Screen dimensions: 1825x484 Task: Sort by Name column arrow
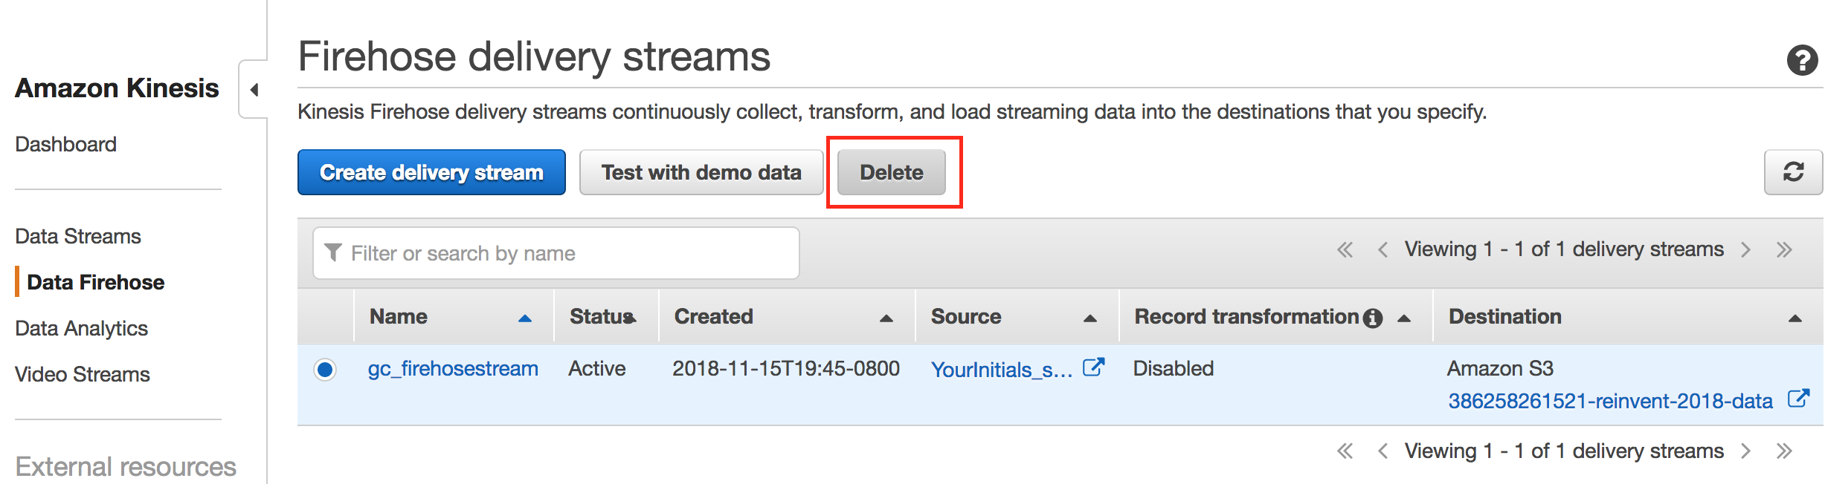pyautogui.click(x=525, y=318)
